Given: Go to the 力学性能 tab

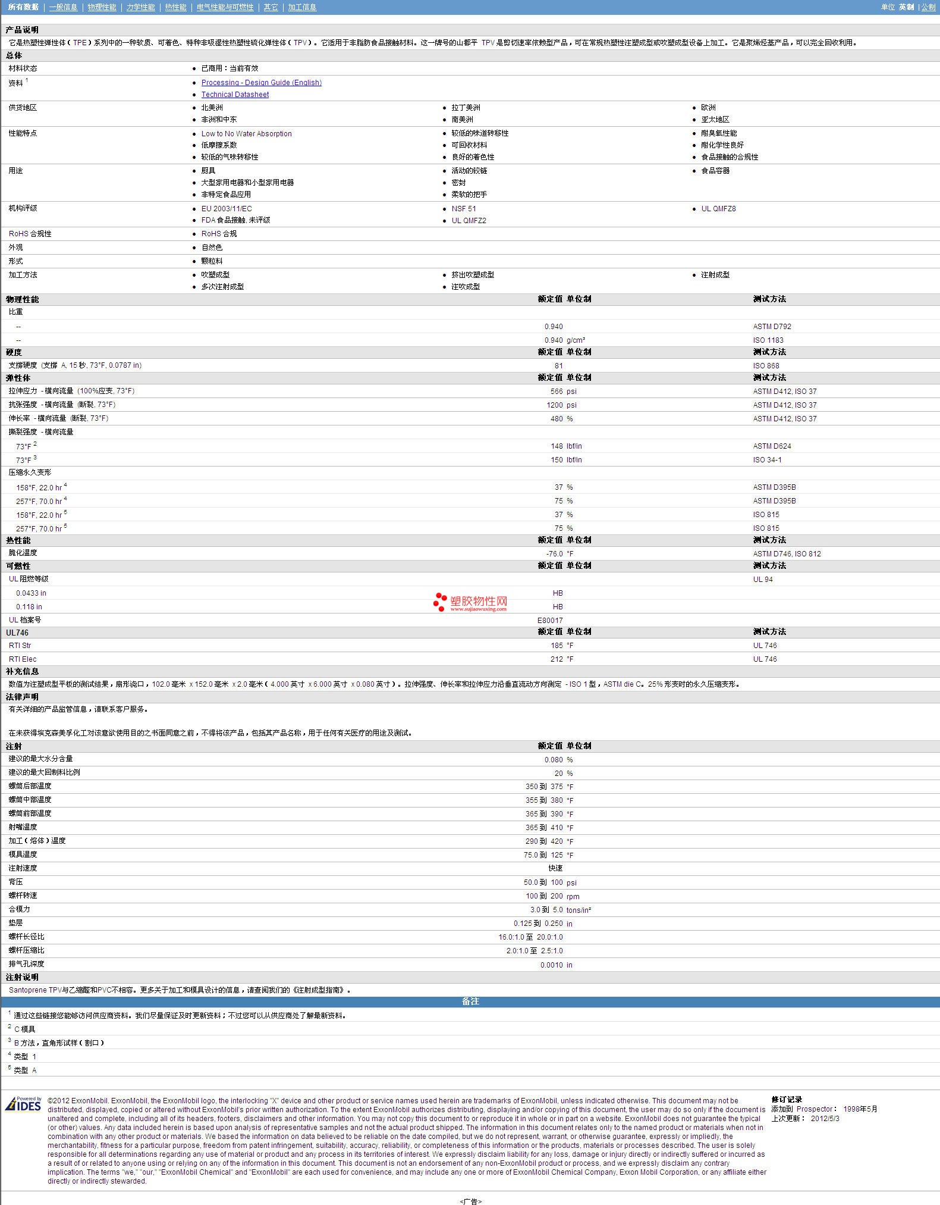Looking at the screenshot, I should (x=140, y=7).
